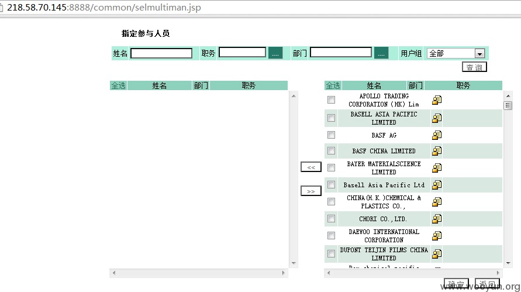521x292 pixels.
Task: Select the BAYER MATERIALSCIENCE LIMITED checkbox
Action: coord(332,167)
